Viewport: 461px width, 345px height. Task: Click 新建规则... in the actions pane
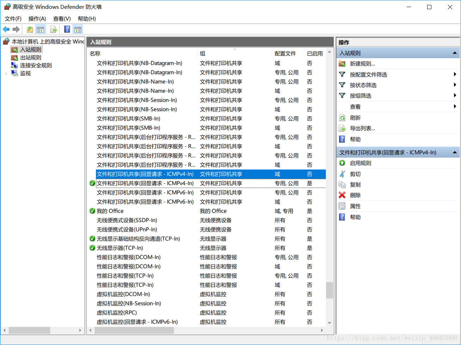362,64
